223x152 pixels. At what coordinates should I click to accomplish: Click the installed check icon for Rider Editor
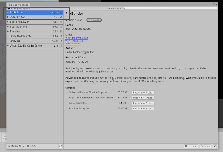[x=61, y=17]
